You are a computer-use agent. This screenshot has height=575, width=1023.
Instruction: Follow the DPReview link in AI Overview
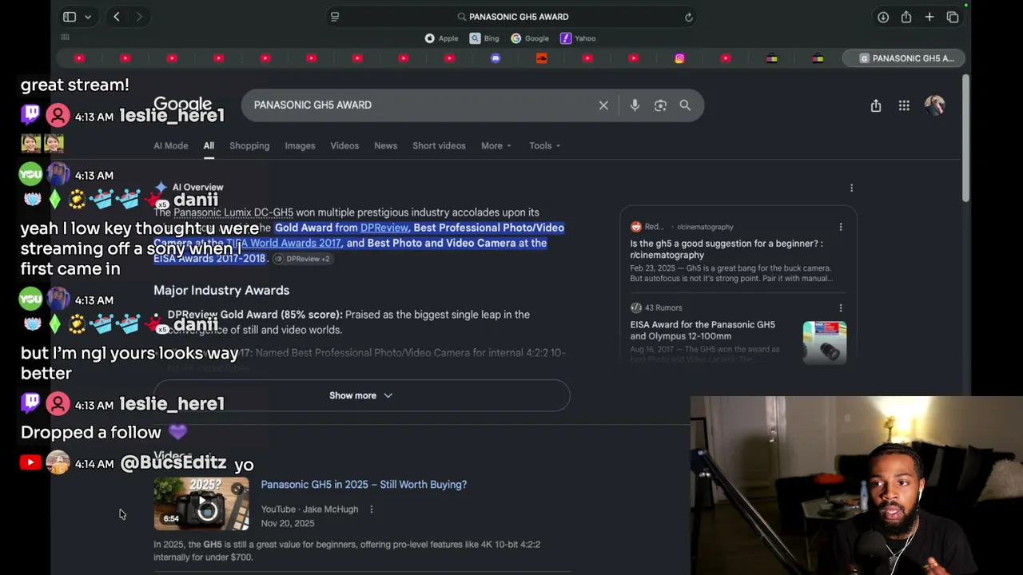[x=384, y=228]
